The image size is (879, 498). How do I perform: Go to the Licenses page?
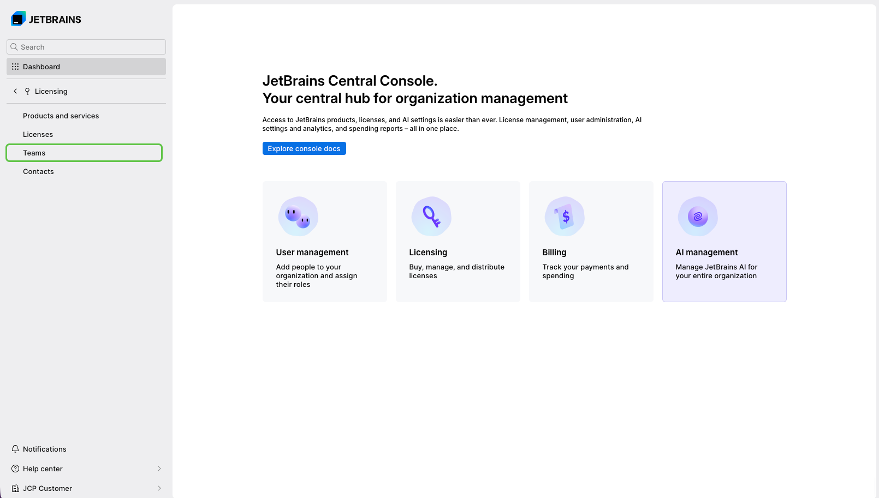tap(38, 134)
